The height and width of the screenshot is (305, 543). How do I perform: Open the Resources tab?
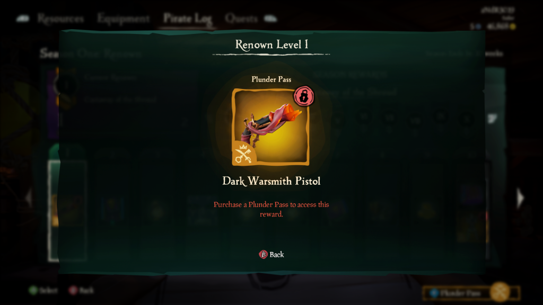pyautogui.click(x=60, y=19)
